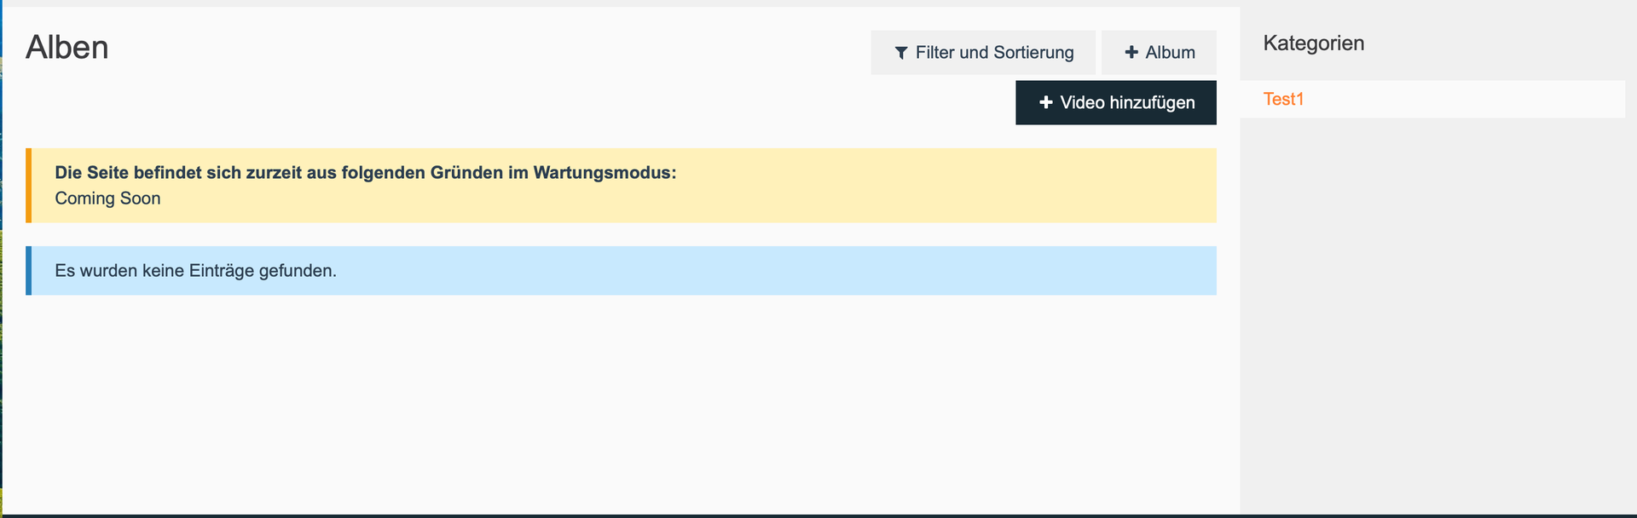Click the bold Wartungsmodus warning text
This screenshot has height=518, width=1637.
365,172
